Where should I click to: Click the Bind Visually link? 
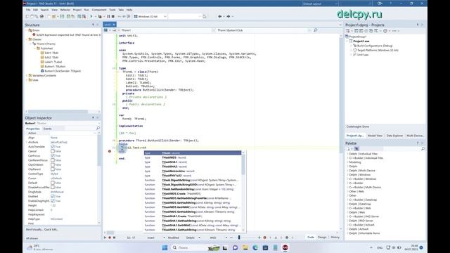coord(34,230)
